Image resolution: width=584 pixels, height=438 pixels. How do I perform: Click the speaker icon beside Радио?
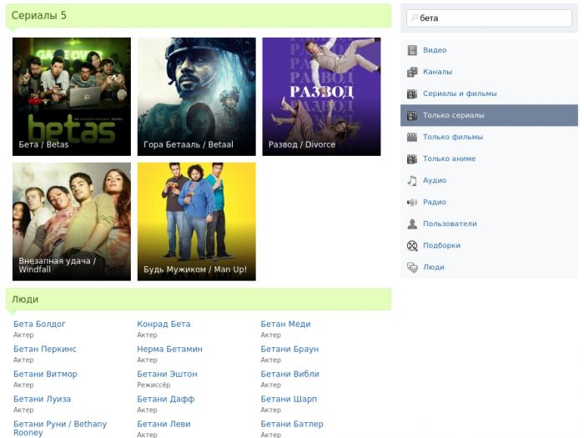(x=412, y=202)
